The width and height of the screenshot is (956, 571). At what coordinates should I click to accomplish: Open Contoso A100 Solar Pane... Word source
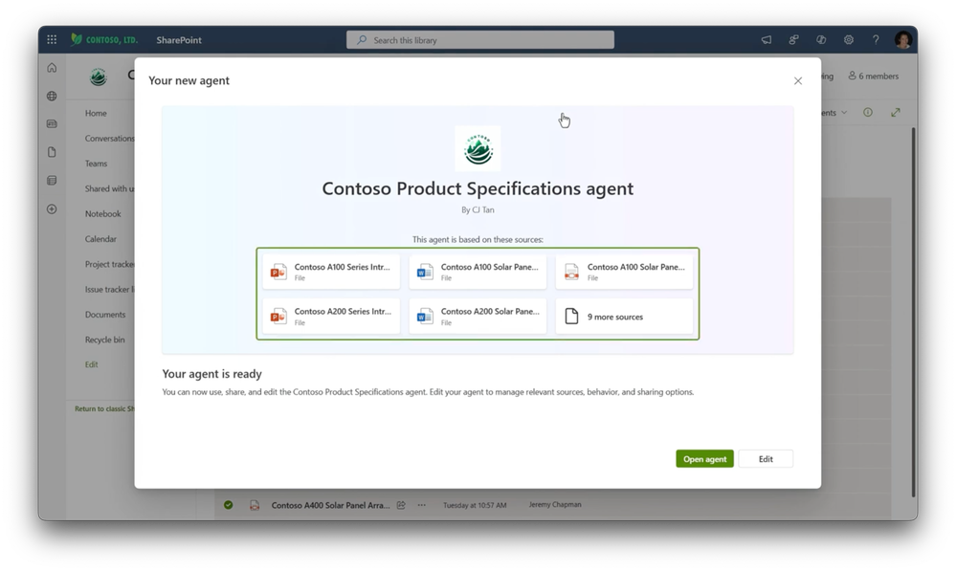478,272
